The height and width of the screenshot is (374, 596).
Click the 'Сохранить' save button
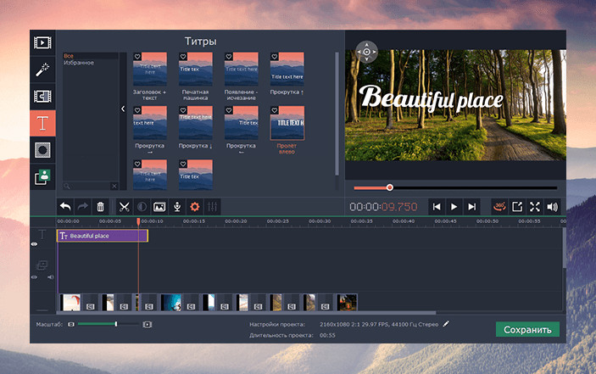527,330
